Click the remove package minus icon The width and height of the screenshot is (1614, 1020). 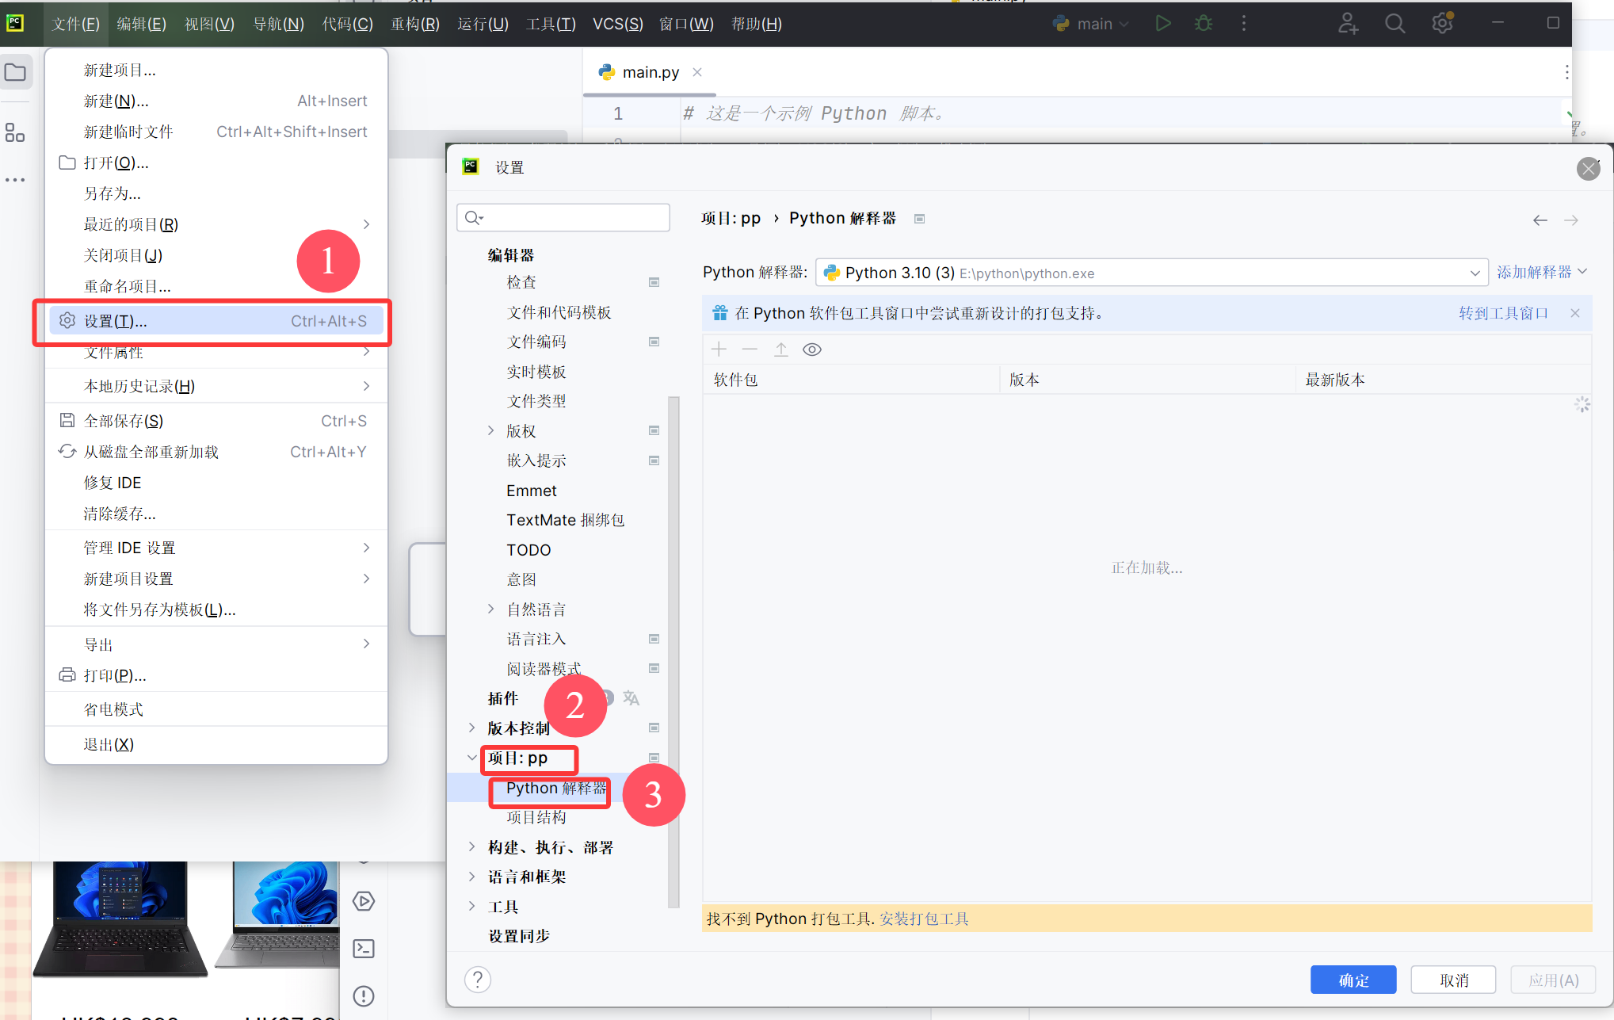pyautogui.click(x=750, y=350)
